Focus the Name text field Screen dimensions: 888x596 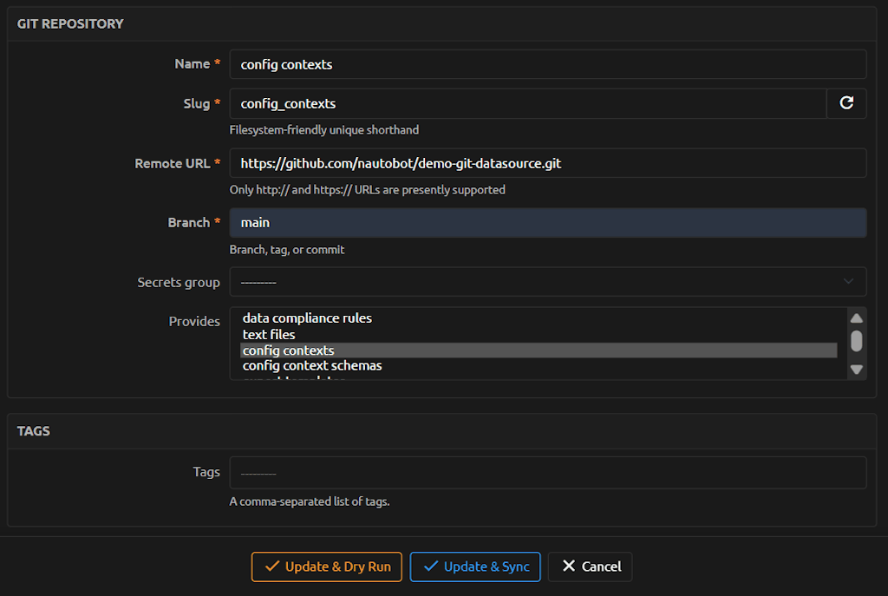547,64
